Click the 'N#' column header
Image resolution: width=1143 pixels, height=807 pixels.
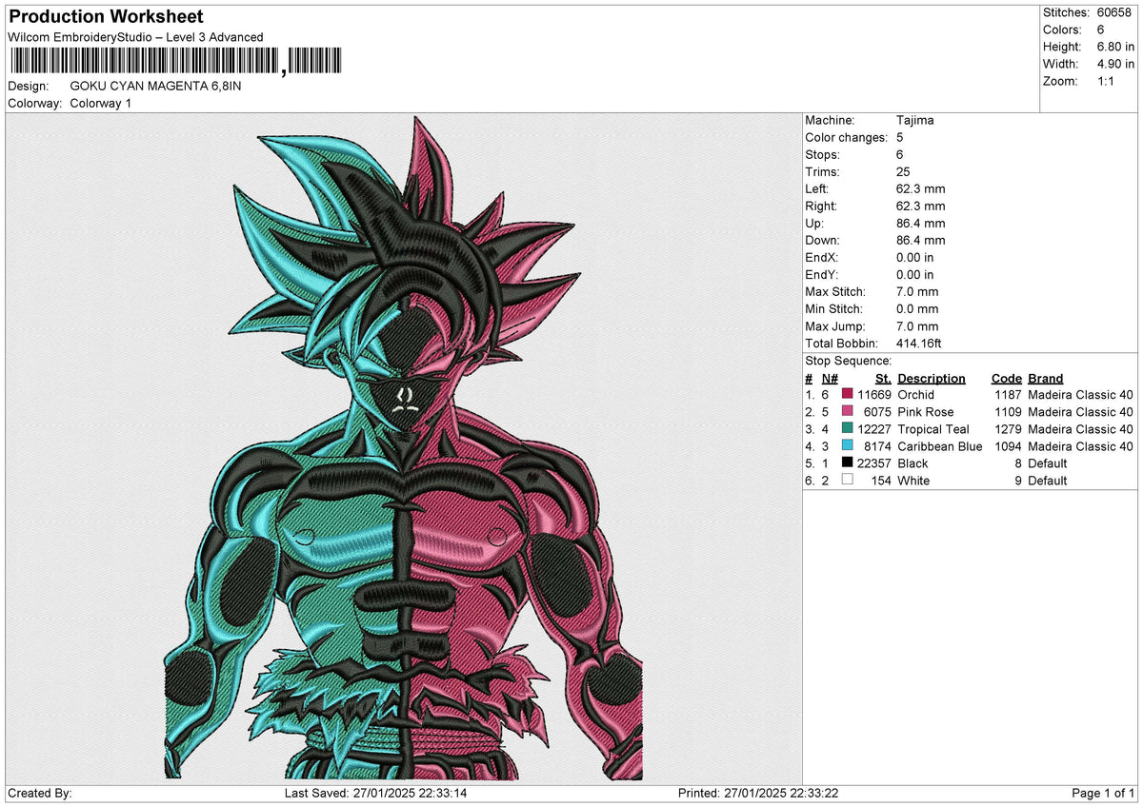[x=830, y=378]
